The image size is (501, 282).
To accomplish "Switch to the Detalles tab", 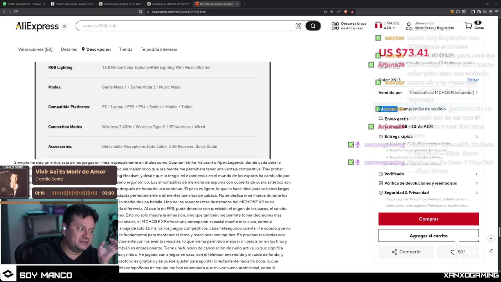I will 69,49.
